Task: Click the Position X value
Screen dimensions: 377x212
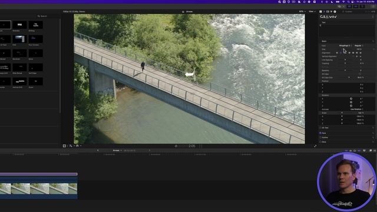Action: [x=361, y=85]
